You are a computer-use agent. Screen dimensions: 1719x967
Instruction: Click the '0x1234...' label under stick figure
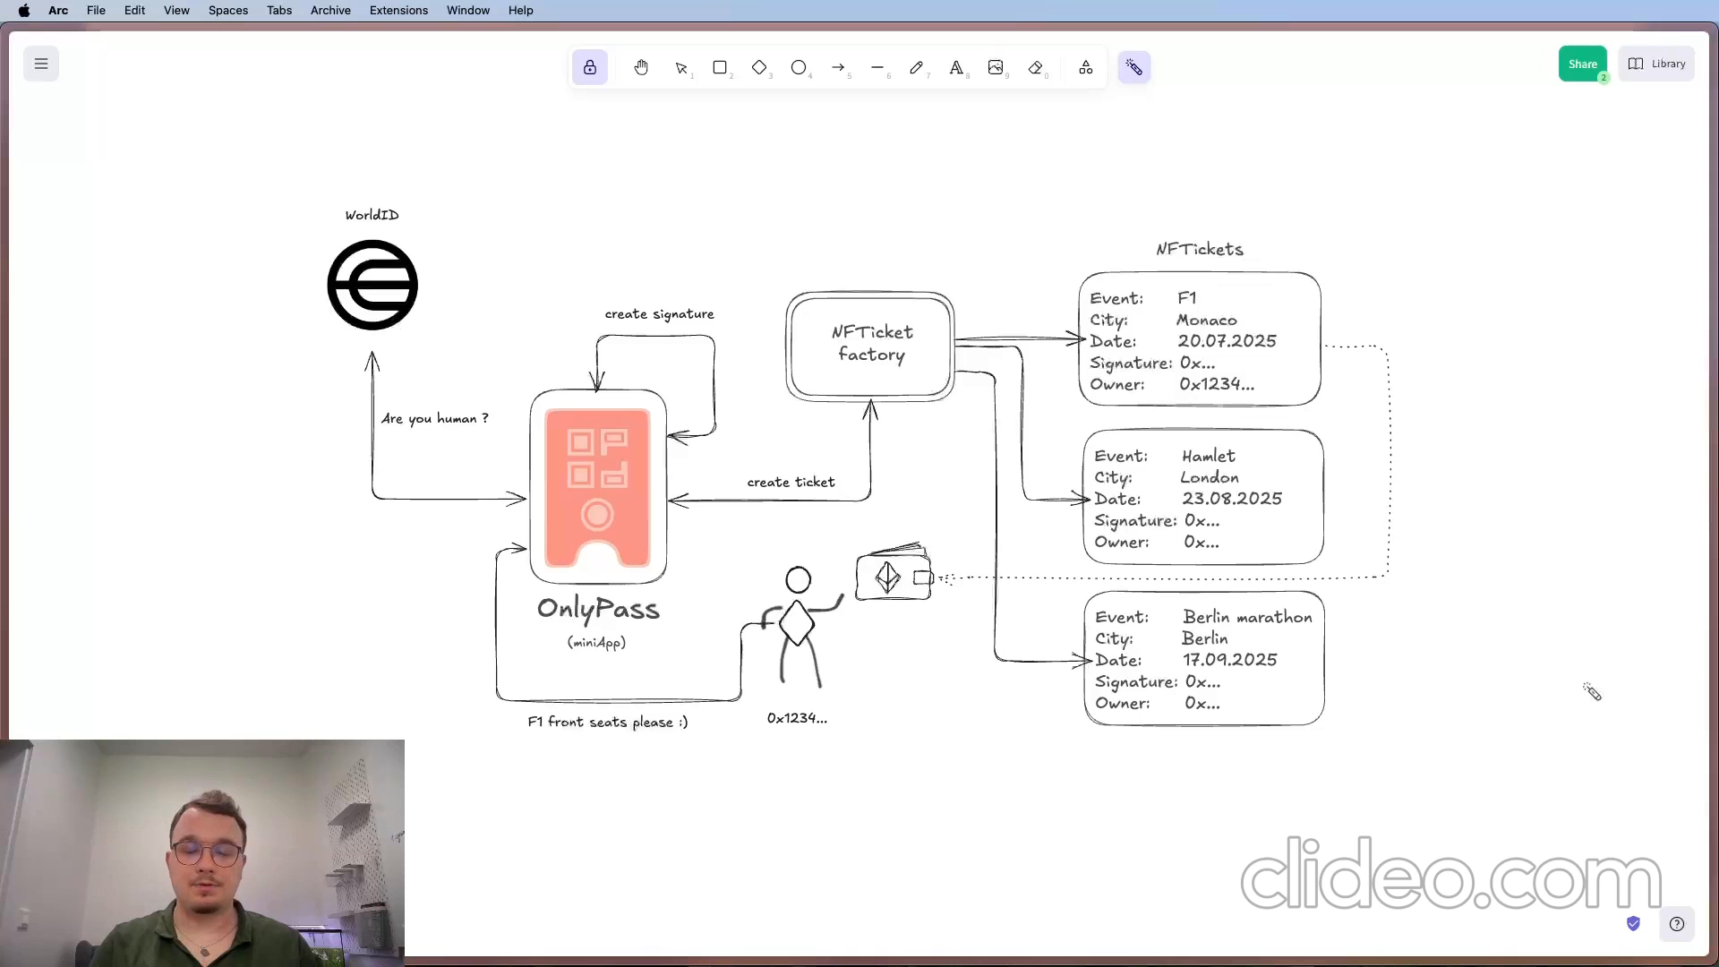(797, 718)
